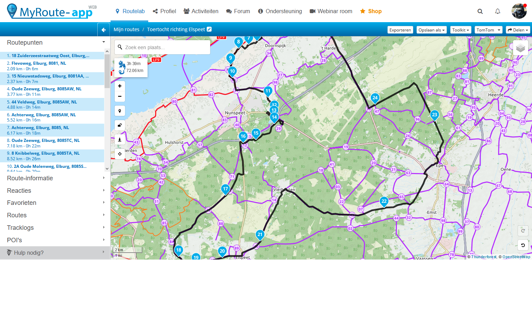Select routepoint 6 Achterweg 8085AW
The height and width of the screenshot is (326, 532).
coord(52,117)
